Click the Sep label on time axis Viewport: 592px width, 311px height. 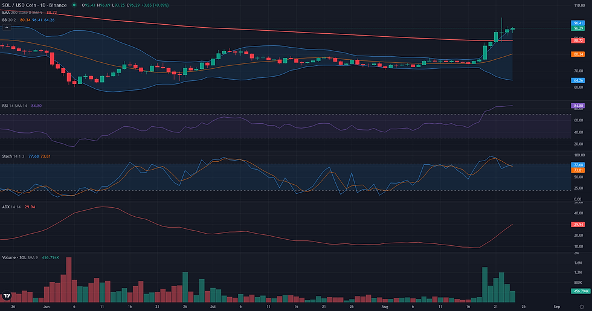point(556,307)
